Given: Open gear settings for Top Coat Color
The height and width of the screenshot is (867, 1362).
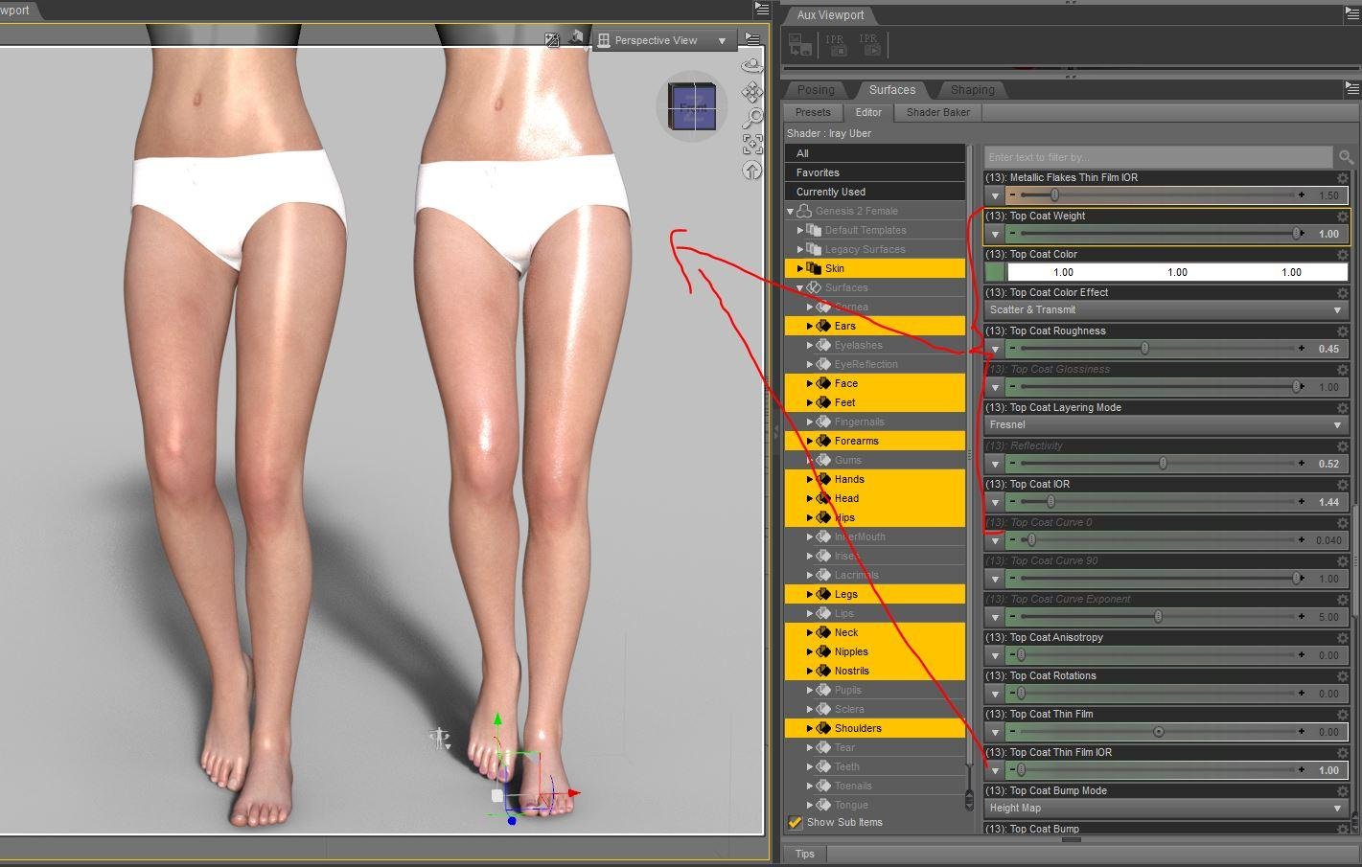Looking at the screenshot, I should [x=1342, y=255].
